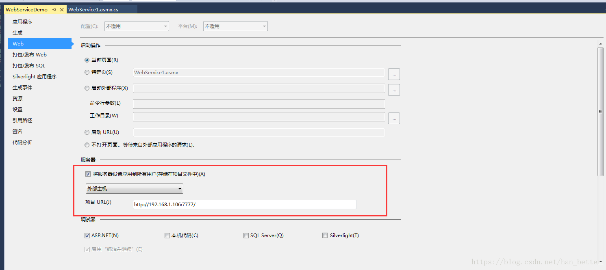606x270 pixels.
Task: Open the 引用路径 page
Action: pos(22,120)
